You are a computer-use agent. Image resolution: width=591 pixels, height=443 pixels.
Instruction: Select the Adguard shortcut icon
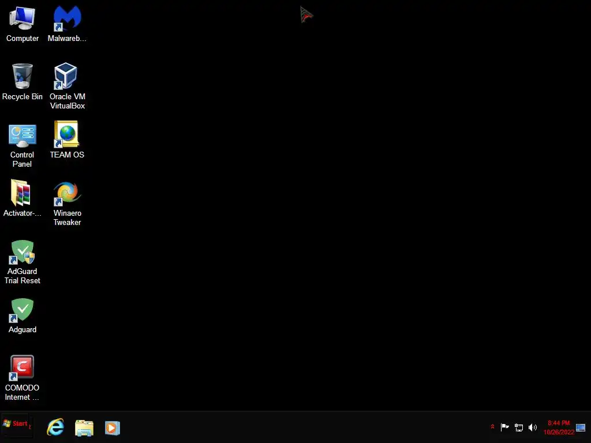click(23, 316)
